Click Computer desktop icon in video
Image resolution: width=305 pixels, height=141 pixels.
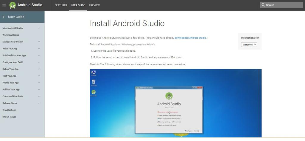[94, 73]
